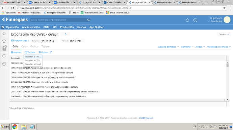Viewport: 233px width, 130px height.
Task: Choose Exportar a Excel option
Action: click(x=32, y=64)
